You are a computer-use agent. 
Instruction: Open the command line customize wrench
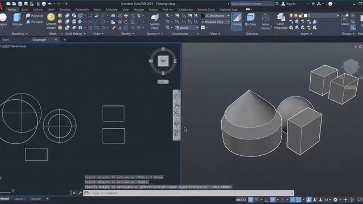80,193
